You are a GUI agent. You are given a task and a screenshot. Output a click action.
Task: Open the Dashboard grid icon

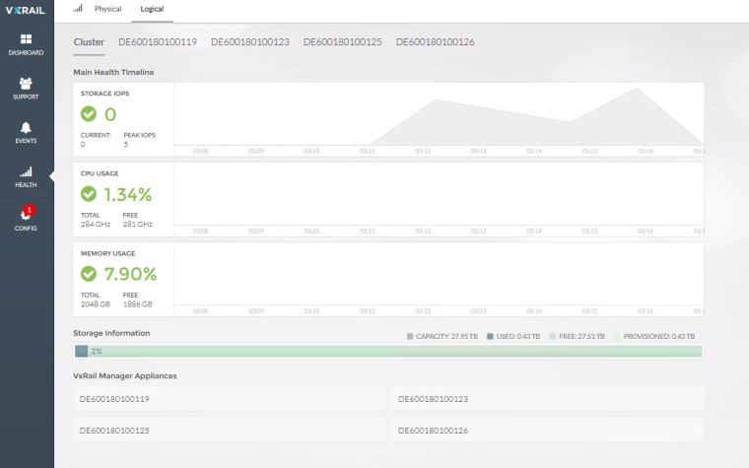click(x=26, y=38)
